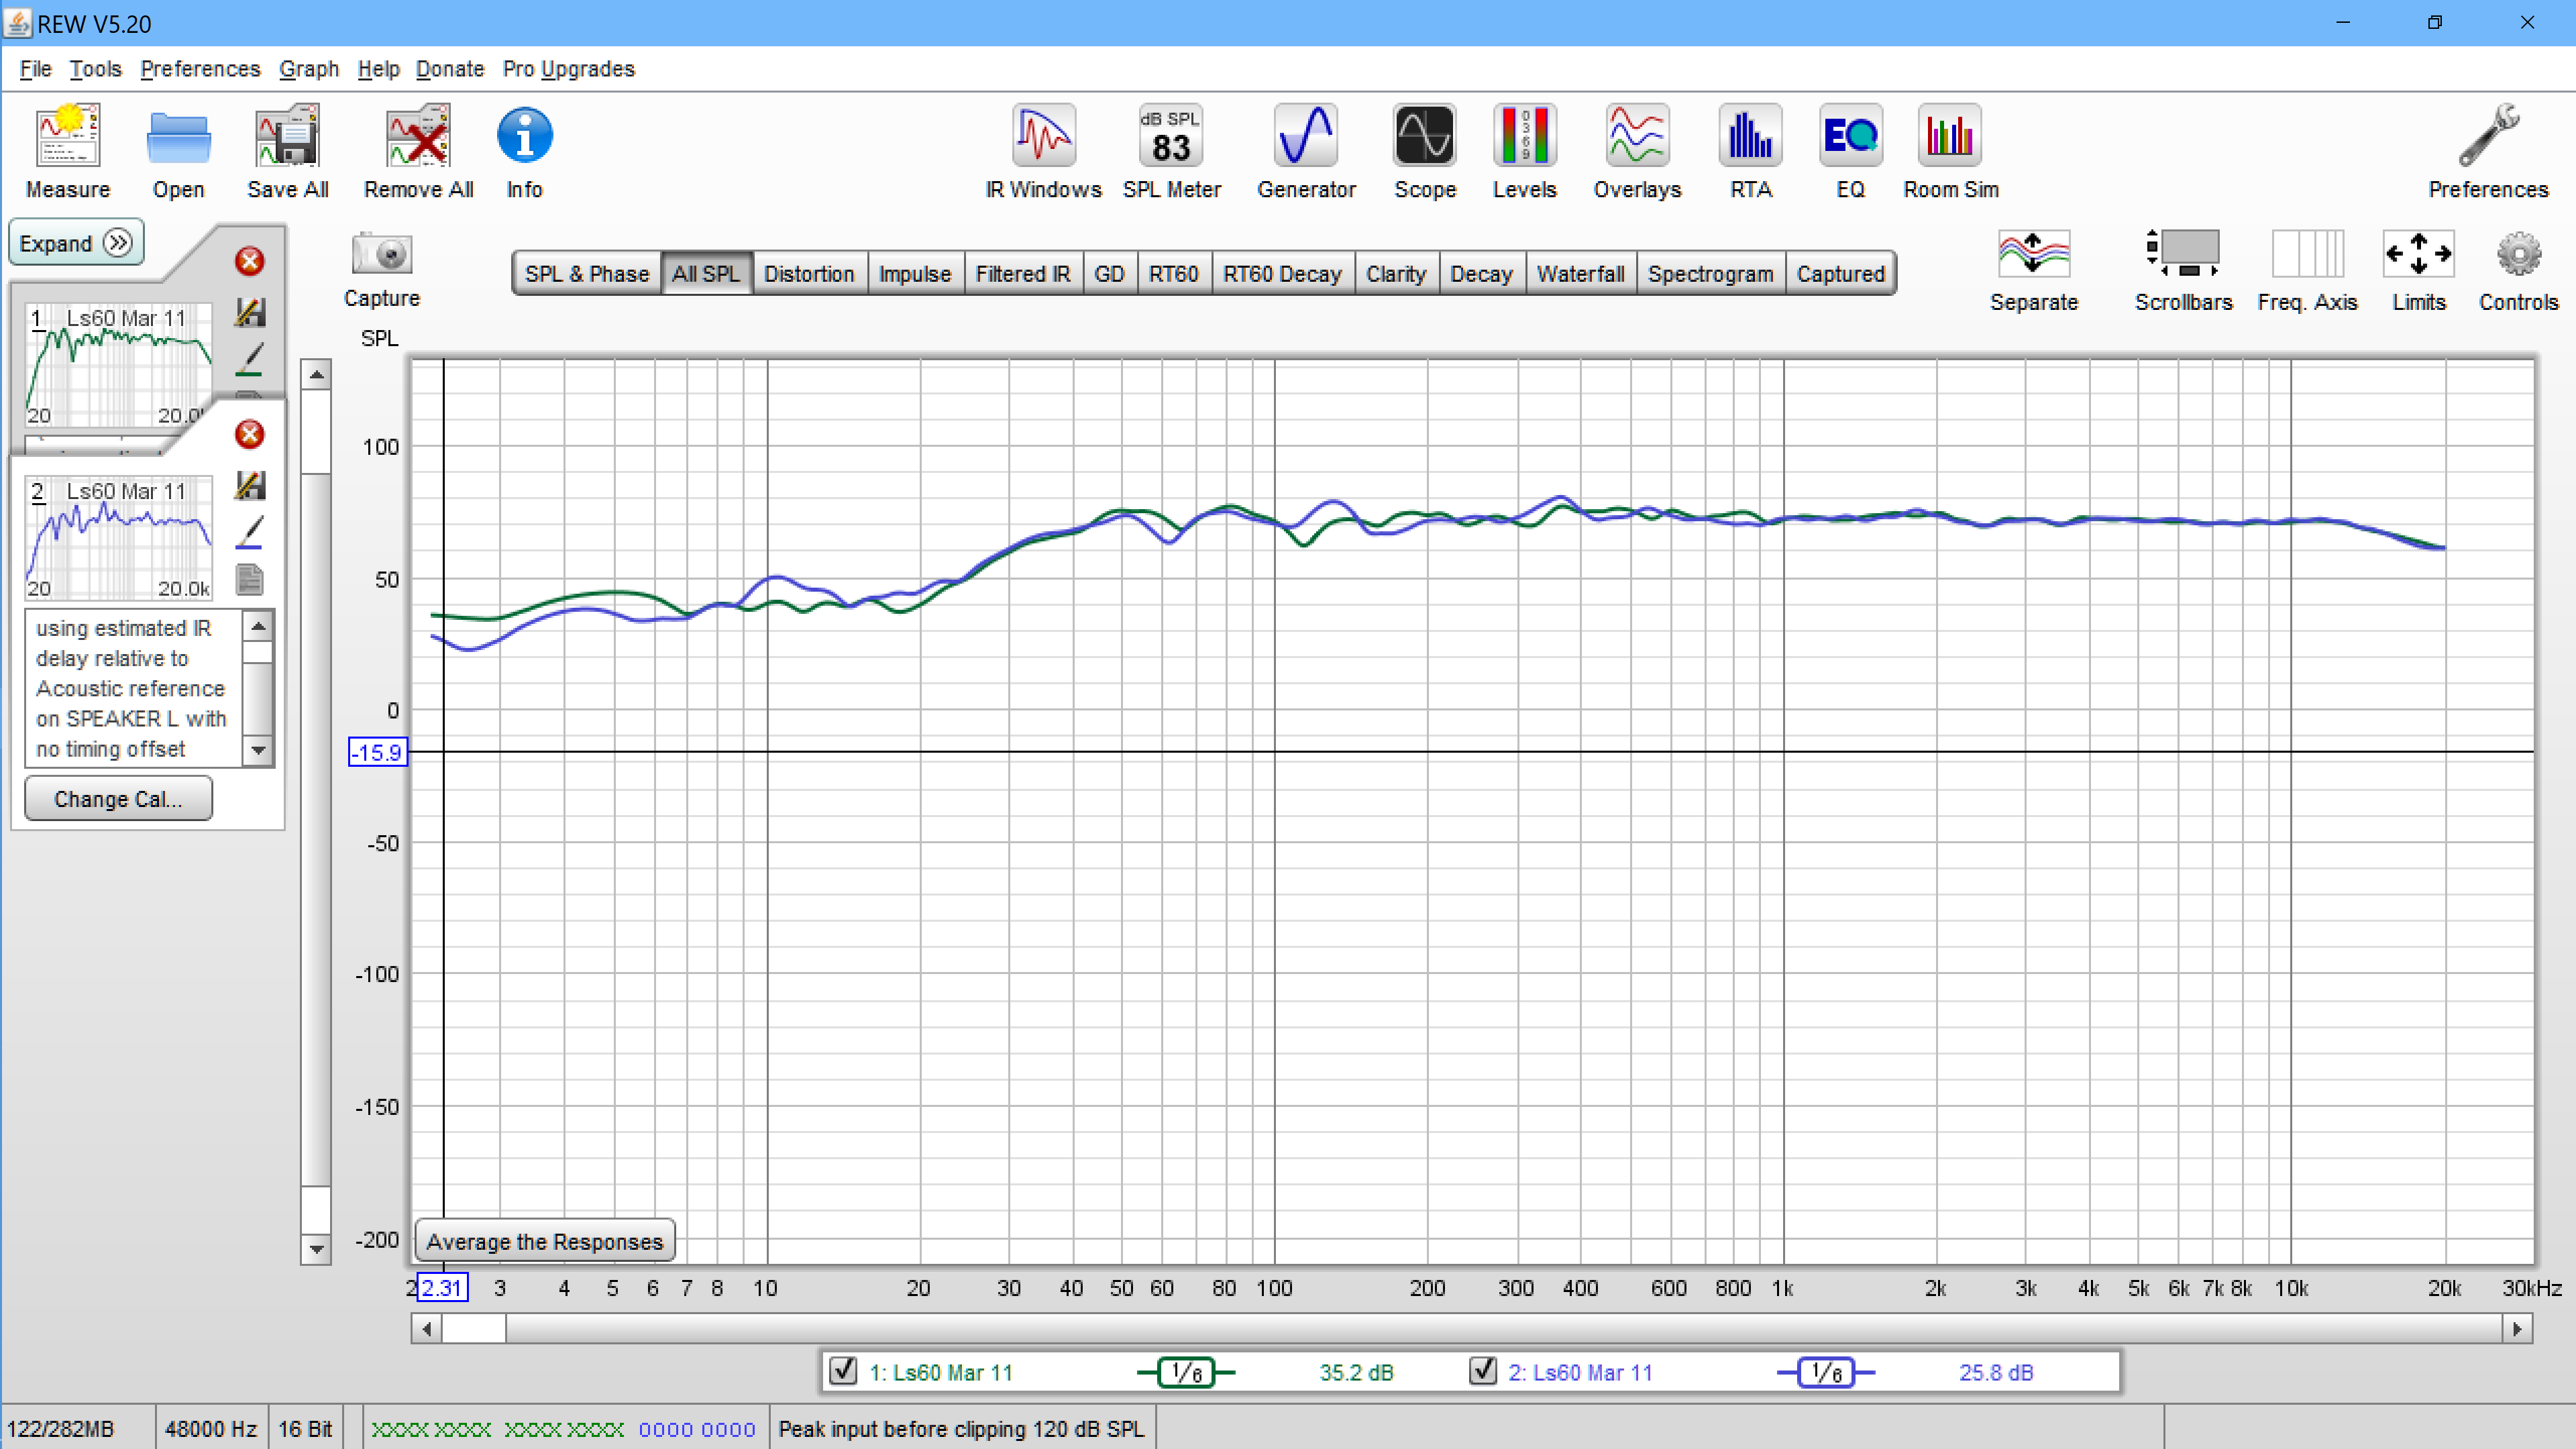The width and height of the screenshot is (2576, 1449).
Task: Switch to Spectrogram tab
Action: (1710, 274)
